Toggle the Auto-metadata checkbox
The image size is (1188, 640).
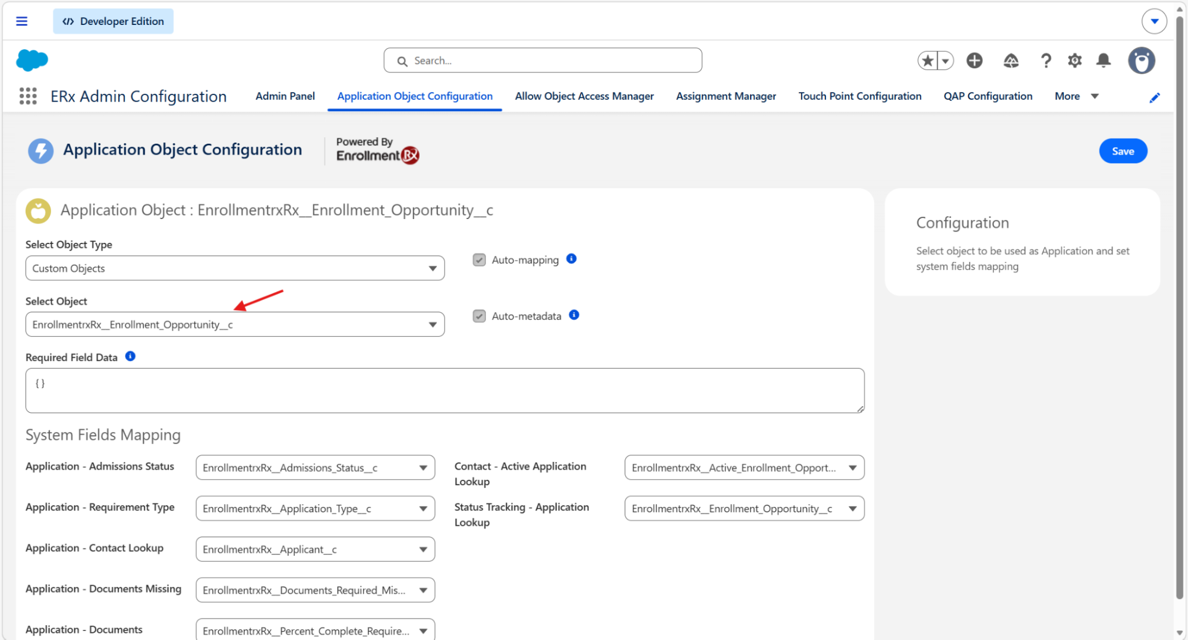click(x=479, y=316)
